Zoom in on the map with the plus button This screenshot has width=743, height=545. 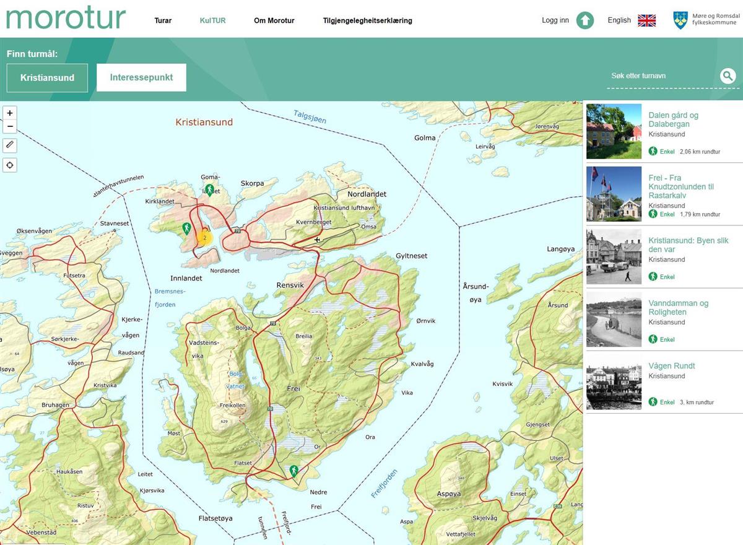tap(10, 113)
